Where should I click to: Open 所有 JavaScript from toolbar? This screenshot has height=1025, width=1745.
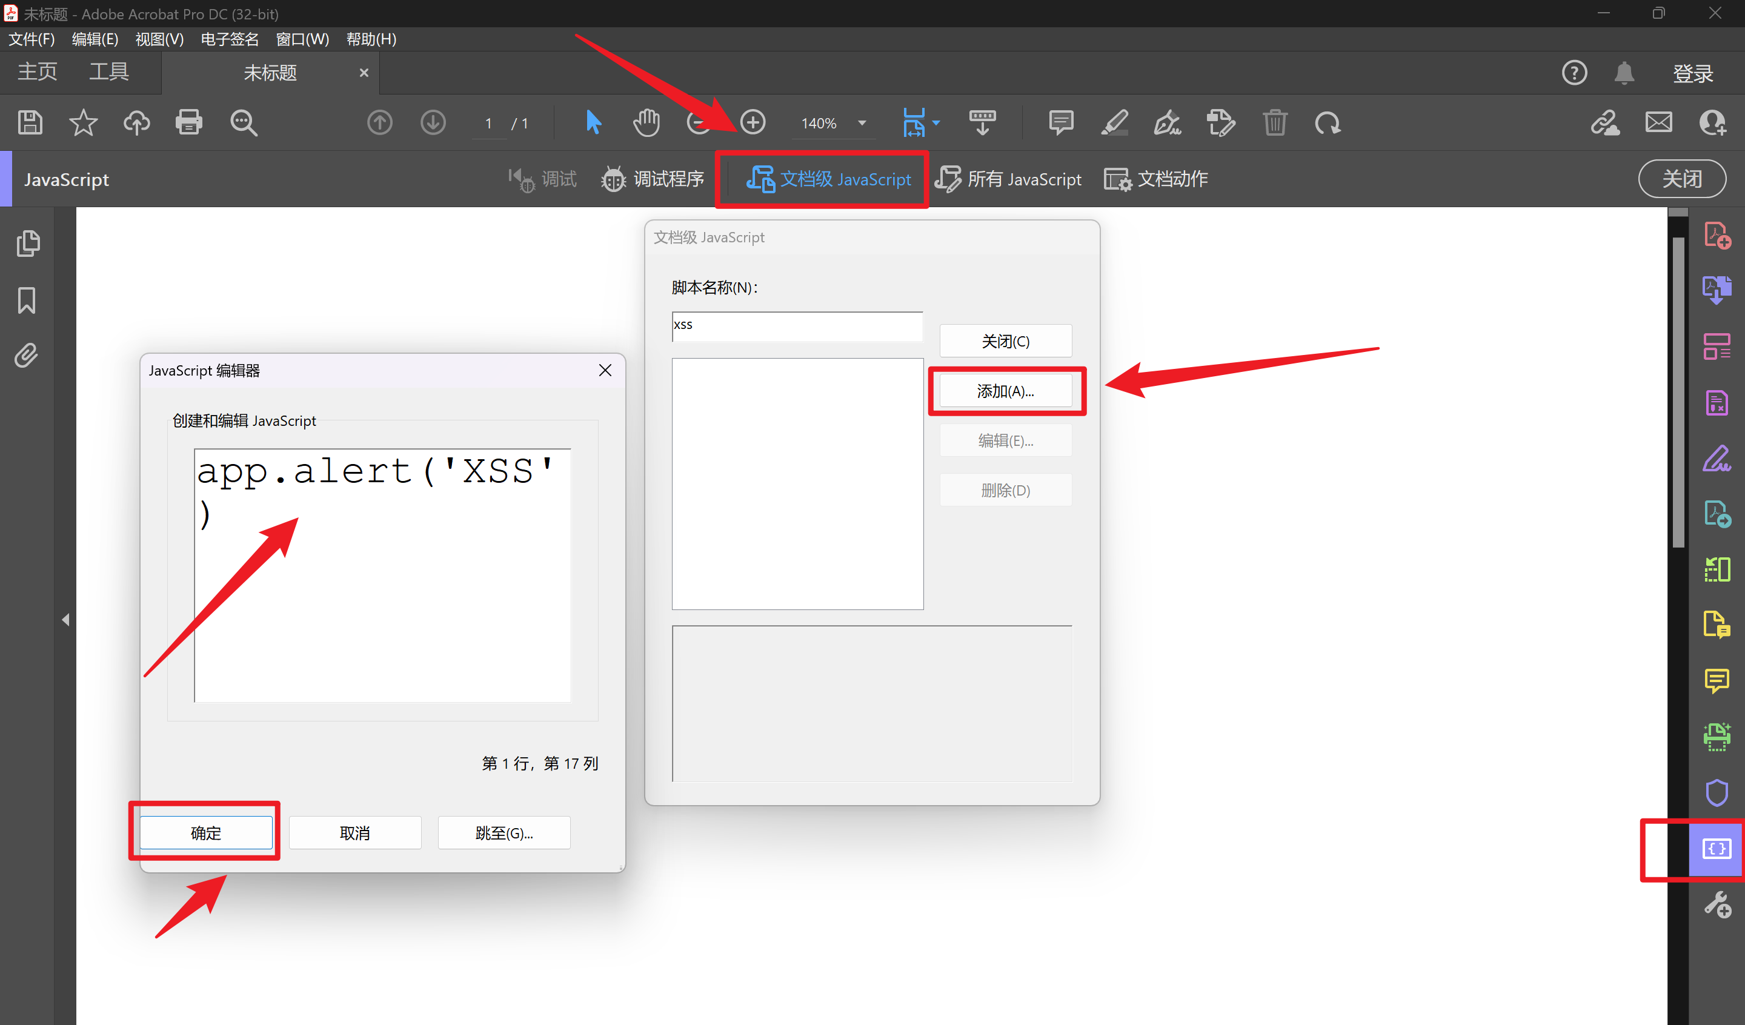(x=1008, y=179)
